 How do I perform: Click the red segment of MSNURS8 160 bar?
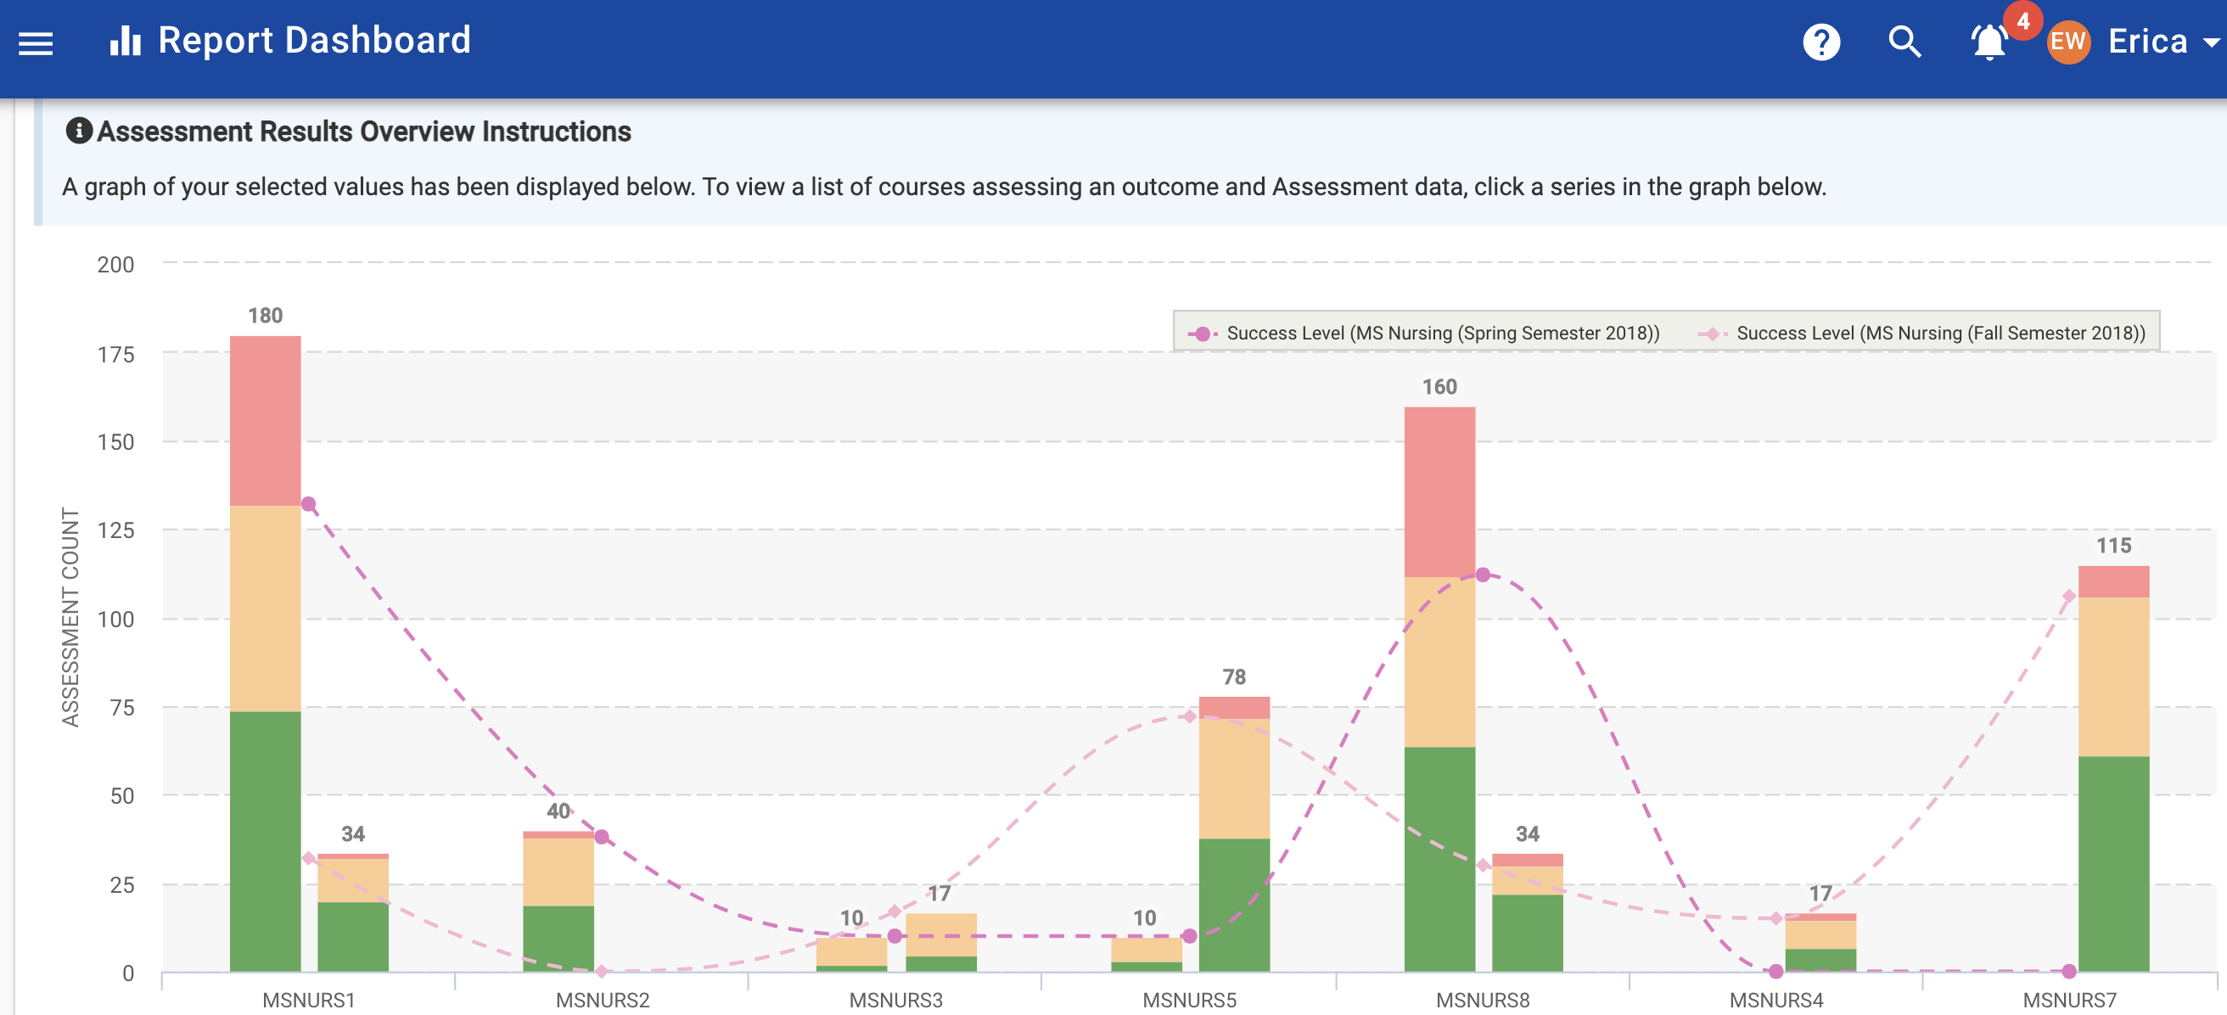[x=1439, y=493]
